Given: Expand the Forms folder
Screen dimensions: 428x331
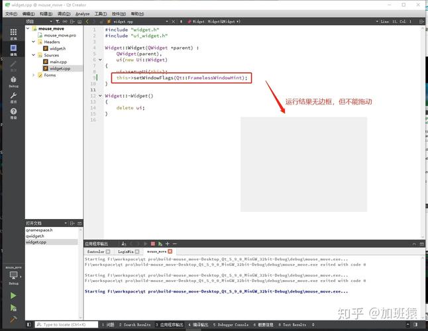Looking at the screenshot, I should point(34,75).
